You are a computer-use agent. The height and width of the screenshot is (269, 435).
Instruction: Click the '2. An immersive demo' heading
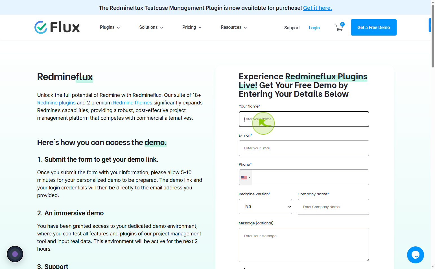click(x=70, y=213)
